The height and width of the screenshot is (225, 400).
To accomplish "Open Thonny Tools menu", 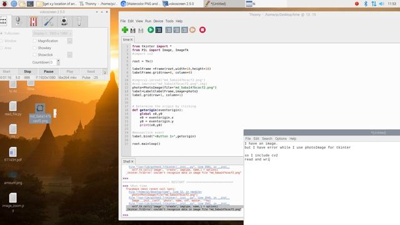I will (x=169, y=21).
